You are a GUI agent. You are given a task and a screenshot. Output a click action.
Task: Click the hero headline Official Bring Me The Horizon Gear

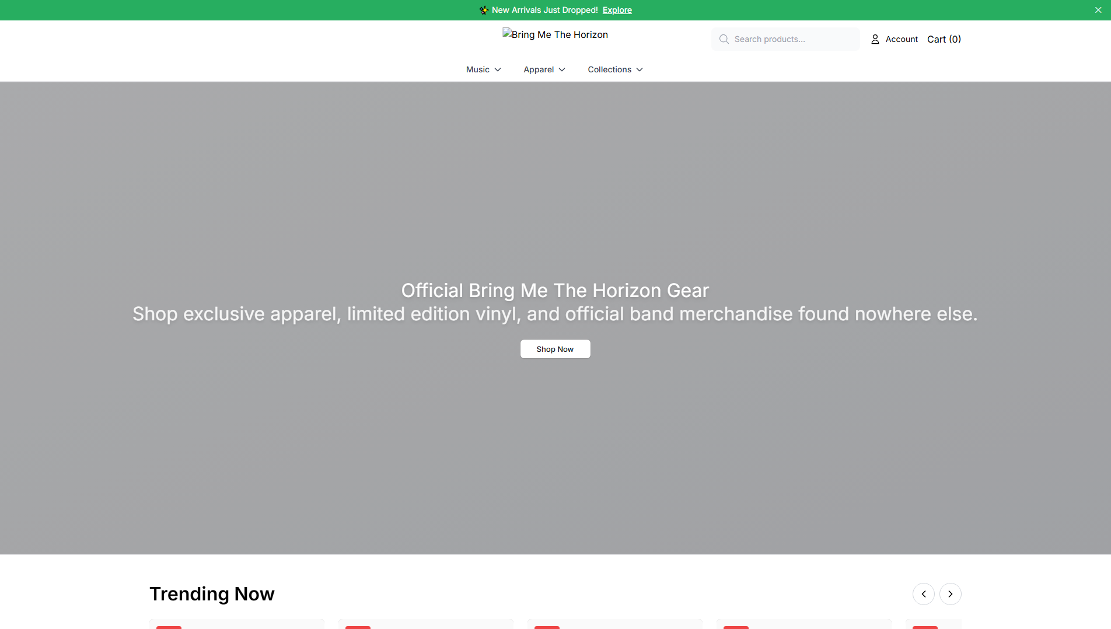pyautogui.click(x=555, y=291)
